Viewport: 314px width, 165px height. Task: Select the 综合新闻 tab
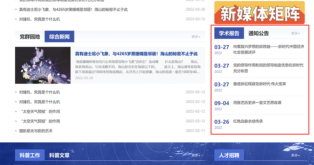pyautogui.click(x=59, y=37)
